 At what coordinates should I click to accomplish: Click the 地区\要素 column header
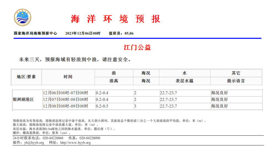(x=26, y=77)
